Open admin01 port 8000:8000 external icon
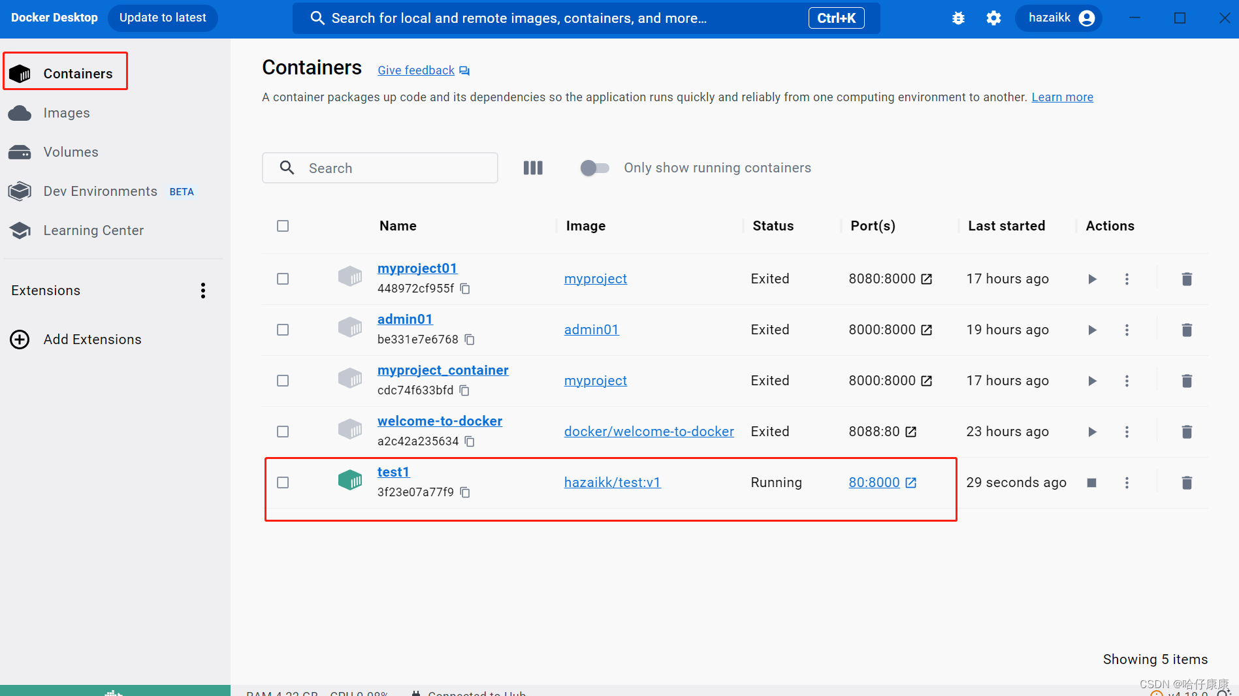This screenshot has height=696, width=1239. coord(926,330)
